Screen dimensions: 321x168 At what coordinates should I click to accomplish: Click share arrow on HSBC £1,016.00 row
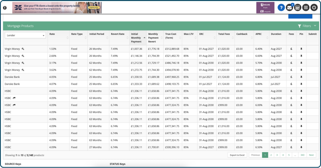(14, 98)
